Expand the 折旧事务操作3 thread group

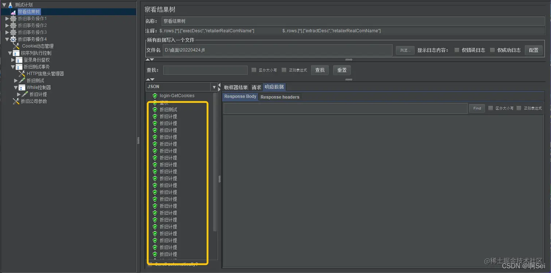7,32
